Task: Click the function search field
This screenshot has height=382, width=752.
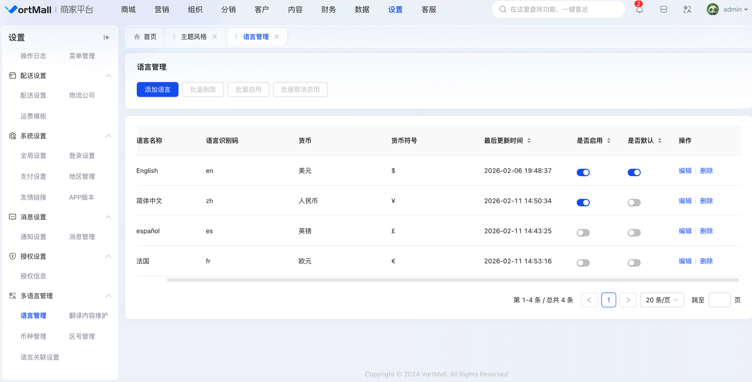Action: [x=558, y=9]
